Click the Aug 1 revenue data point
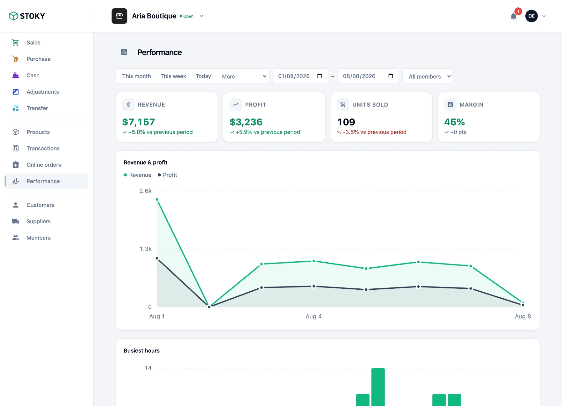562x406 pixels. point(157,199)
